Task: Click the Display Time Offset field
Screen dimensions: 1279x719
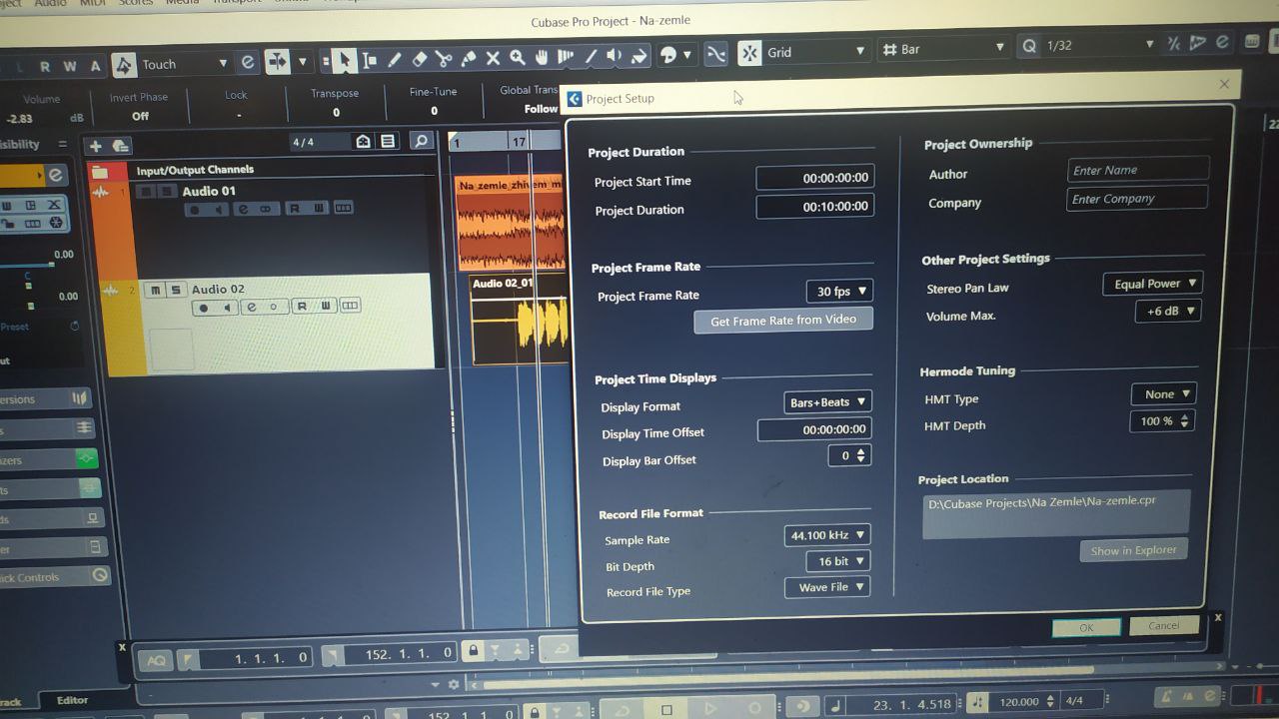Action: pos(814,429)
